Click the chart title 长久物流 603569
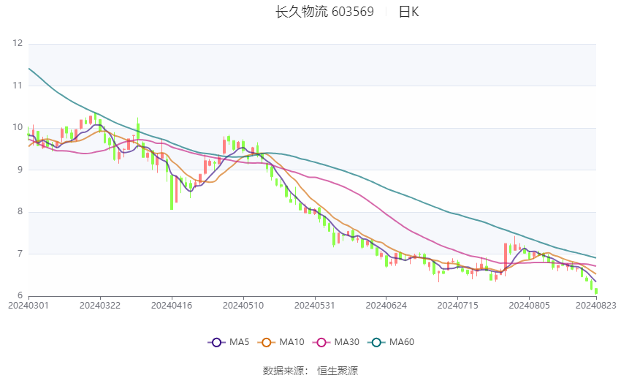 click(x=324, y=12)
